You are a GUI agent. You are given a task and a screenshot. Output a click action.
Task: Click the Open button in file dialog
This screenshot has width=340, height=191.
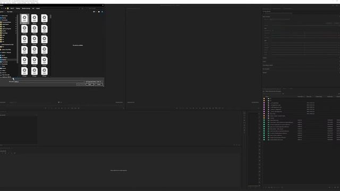click(x=90, y=84)
